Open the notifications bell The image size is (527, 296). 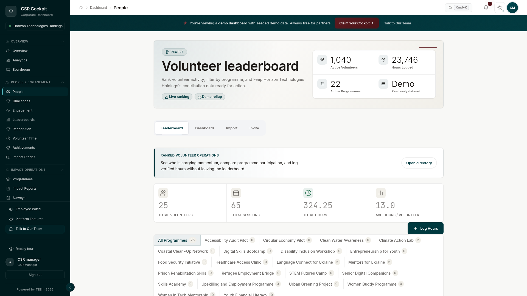click(x=486, y=8)
